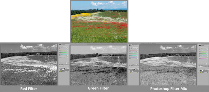
Task: Click Auto button in Green Filter properties
Action: tap(137, 49)
